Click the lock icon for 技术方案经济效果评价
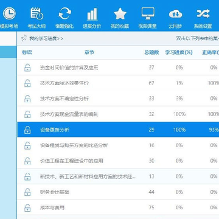 point(27,83)
